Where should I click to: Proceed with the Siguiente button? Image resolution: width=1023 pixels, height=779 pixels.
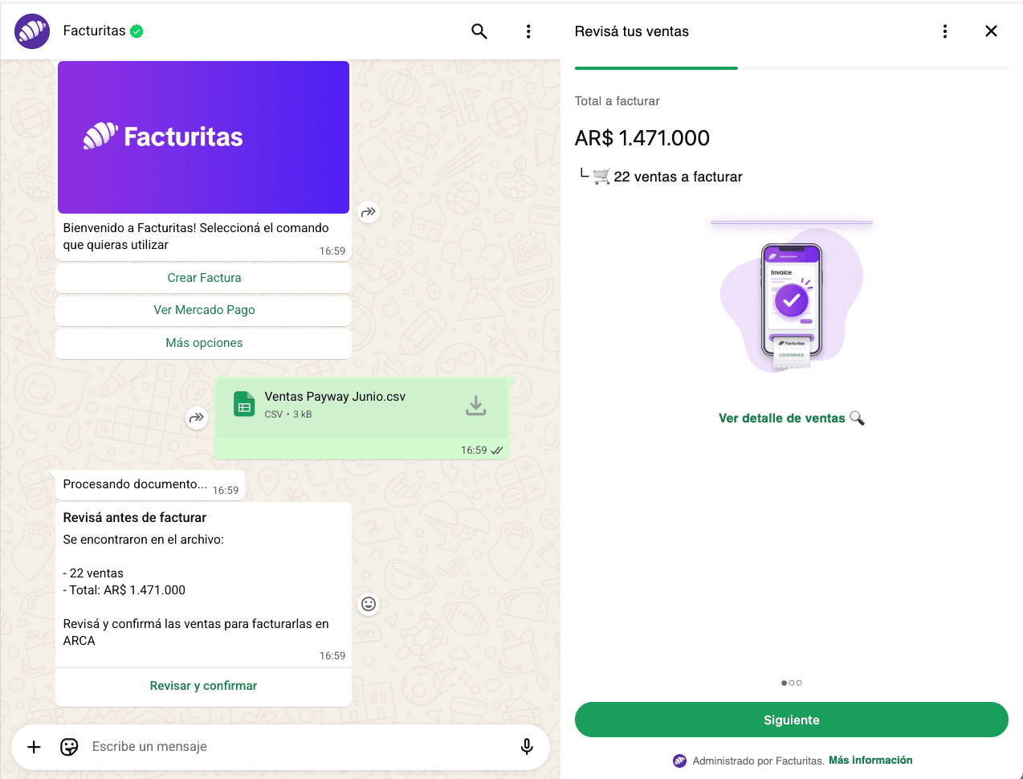pos(792,720)
